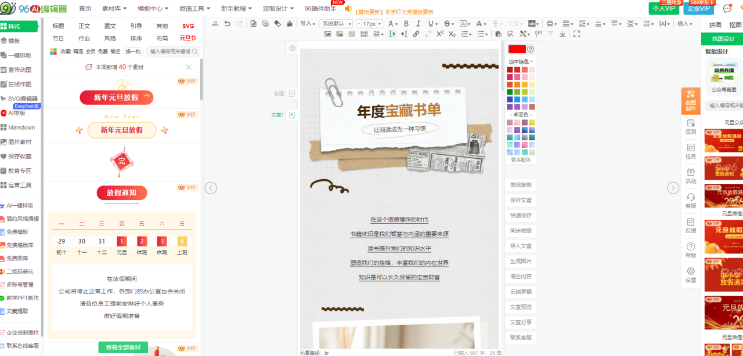Insert a table using the table icon

pyautogui.click(x=364, y=34)
